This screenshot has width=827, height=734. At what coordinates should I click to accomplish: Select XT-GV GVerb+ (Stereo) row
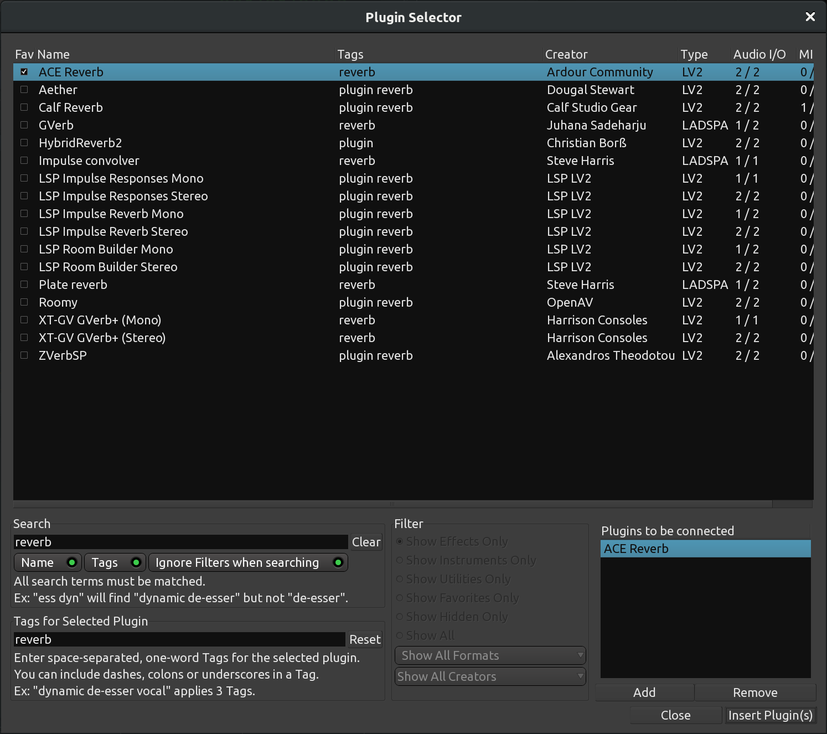pos(413,338)
